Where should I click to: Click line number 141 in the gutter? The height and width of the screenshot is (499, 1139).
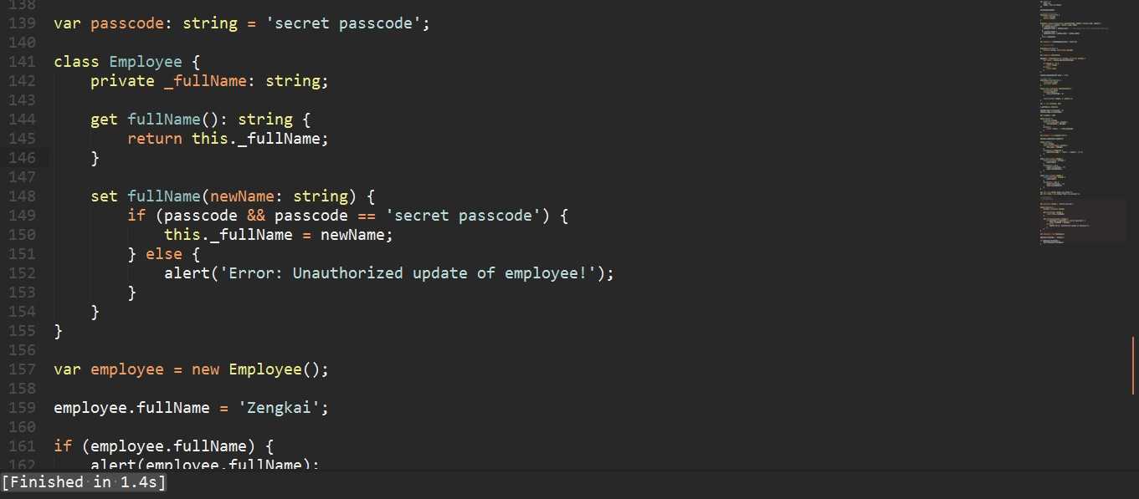pyautogui.click(x=22, y=62)
